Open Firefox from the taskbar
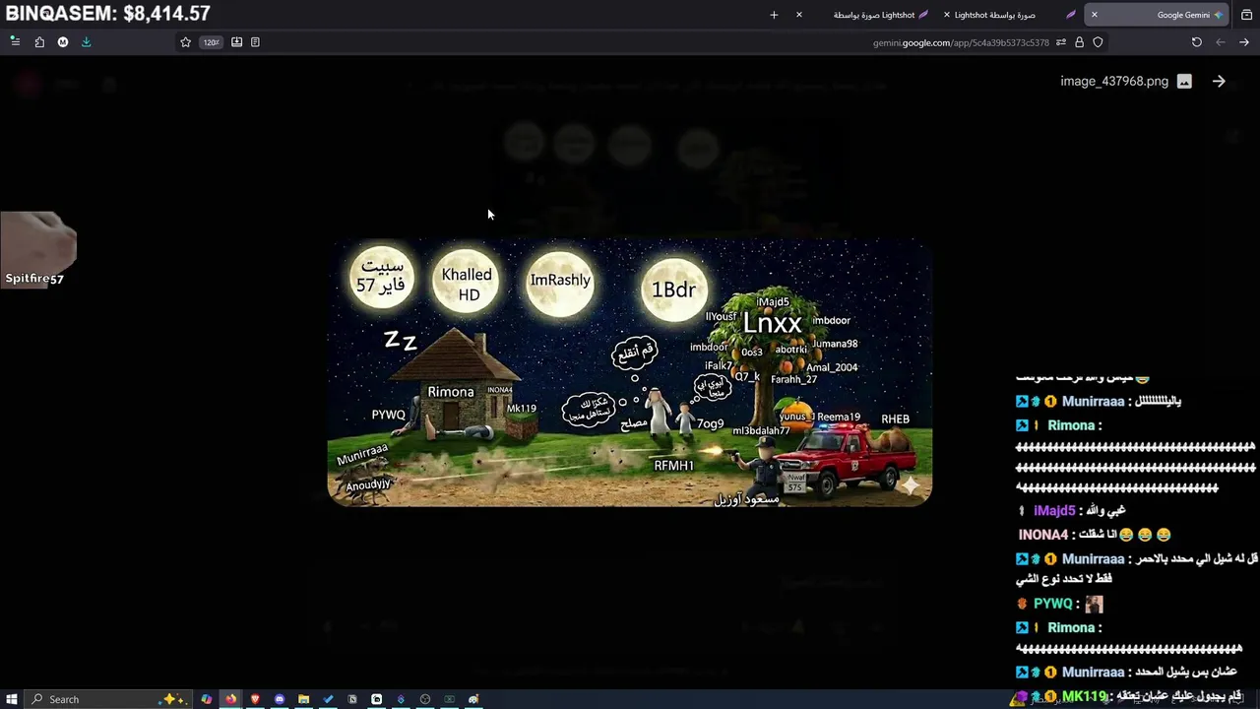 (x=231, y=699)
